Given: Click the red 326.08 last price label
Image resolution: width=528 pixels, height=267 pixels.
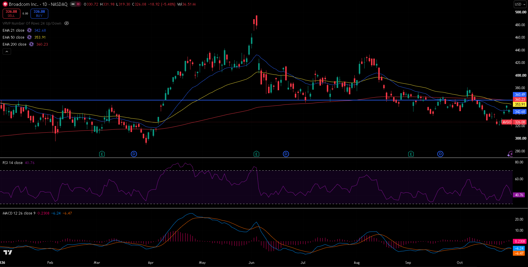Looking at the screenshot, I should click(x=520, y=122).
